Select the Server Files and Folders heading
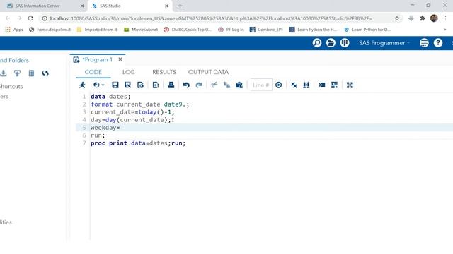Screen dimensions: 453x254 pyautogui.click(x=14, y=60)
